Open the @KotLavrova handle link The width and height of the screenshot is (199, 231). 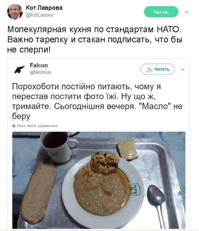pos(39,15)
